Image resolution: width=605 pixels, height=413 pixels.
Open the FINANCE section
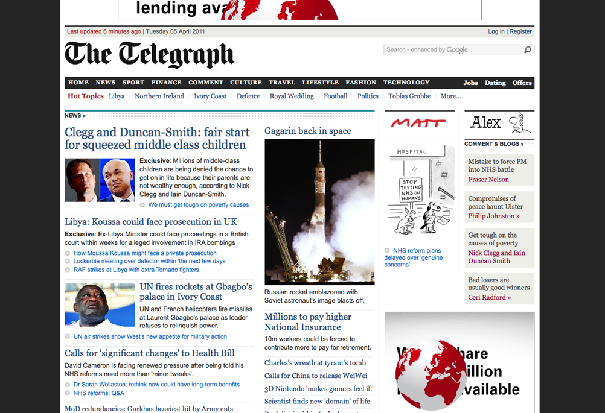pyautogui.click(x=166, y=83)
